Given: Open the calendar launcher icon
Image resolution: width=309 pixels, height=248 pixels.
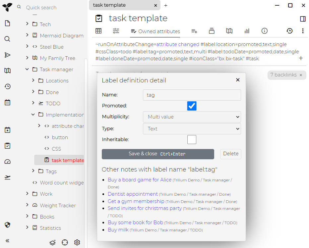Looking at the screenshot, I should (7, 102).
